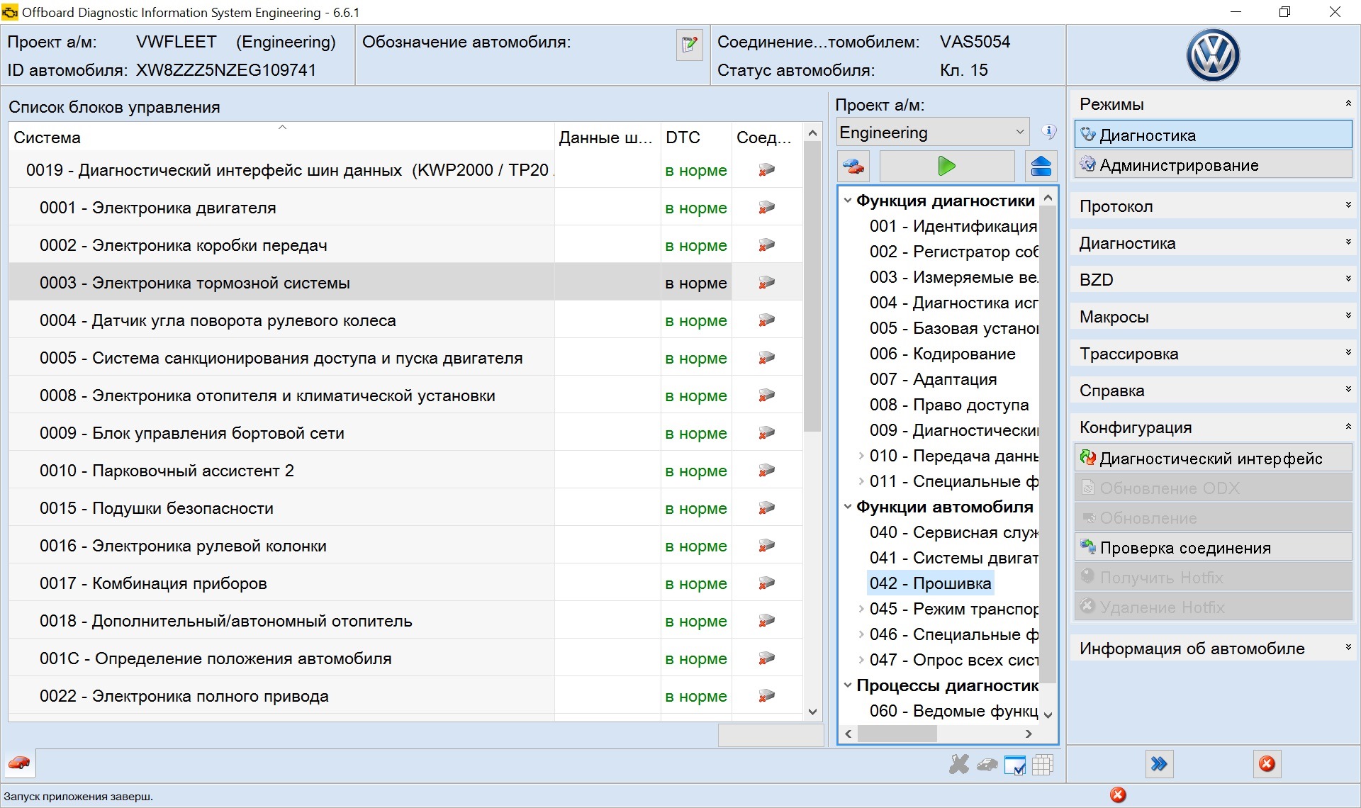The image size is (1361, 808).
Task: Sort list by Система column header
Action: click(281, 137)
